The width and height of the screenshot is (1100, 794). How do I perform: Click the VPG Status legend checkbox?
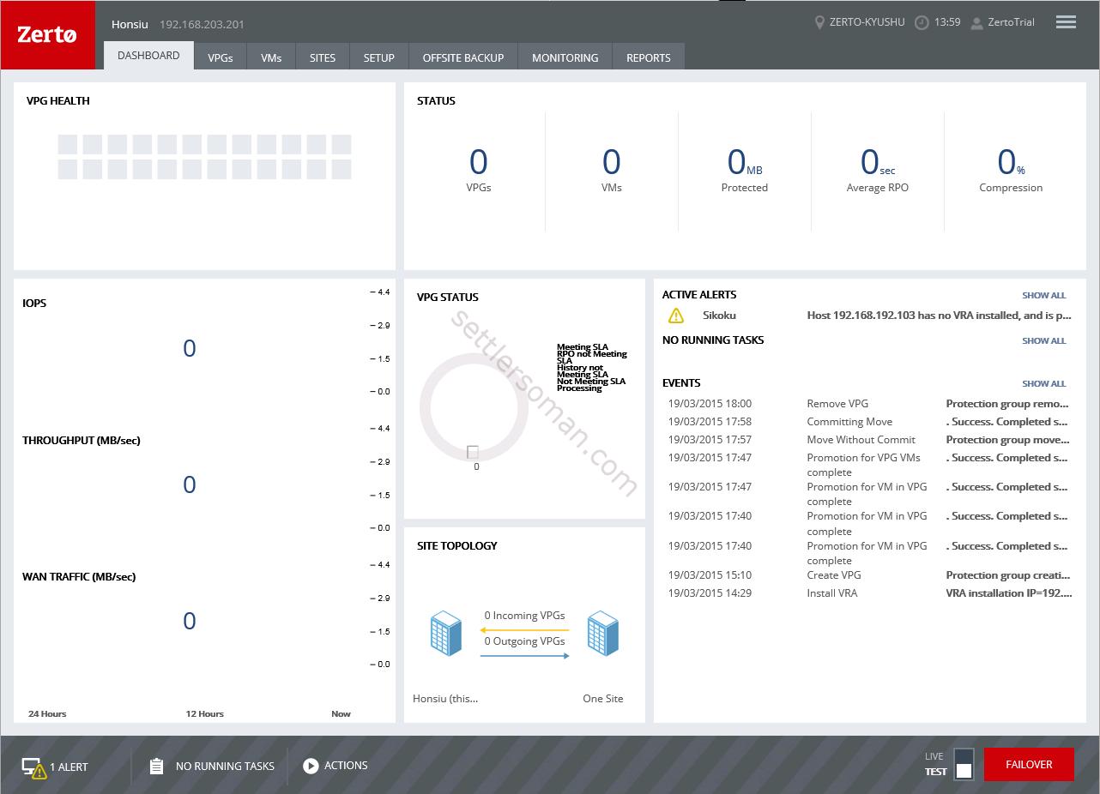[473, 452]
